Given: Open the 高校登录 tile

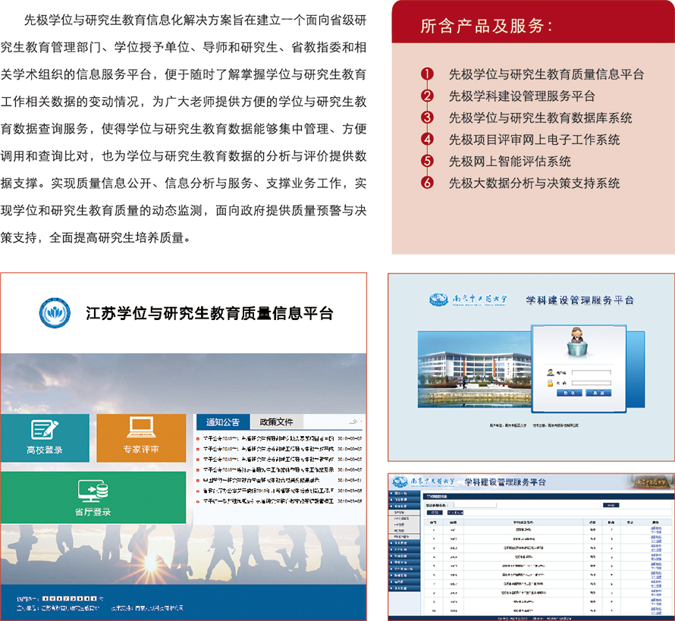Looking at the screenshot, I should (45, 438).
